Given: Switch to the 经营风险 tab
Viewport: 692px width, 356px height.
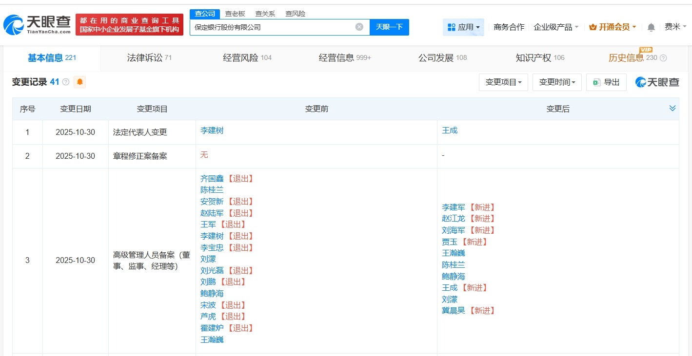Looking at the screenshot, I should coord(242,57).
